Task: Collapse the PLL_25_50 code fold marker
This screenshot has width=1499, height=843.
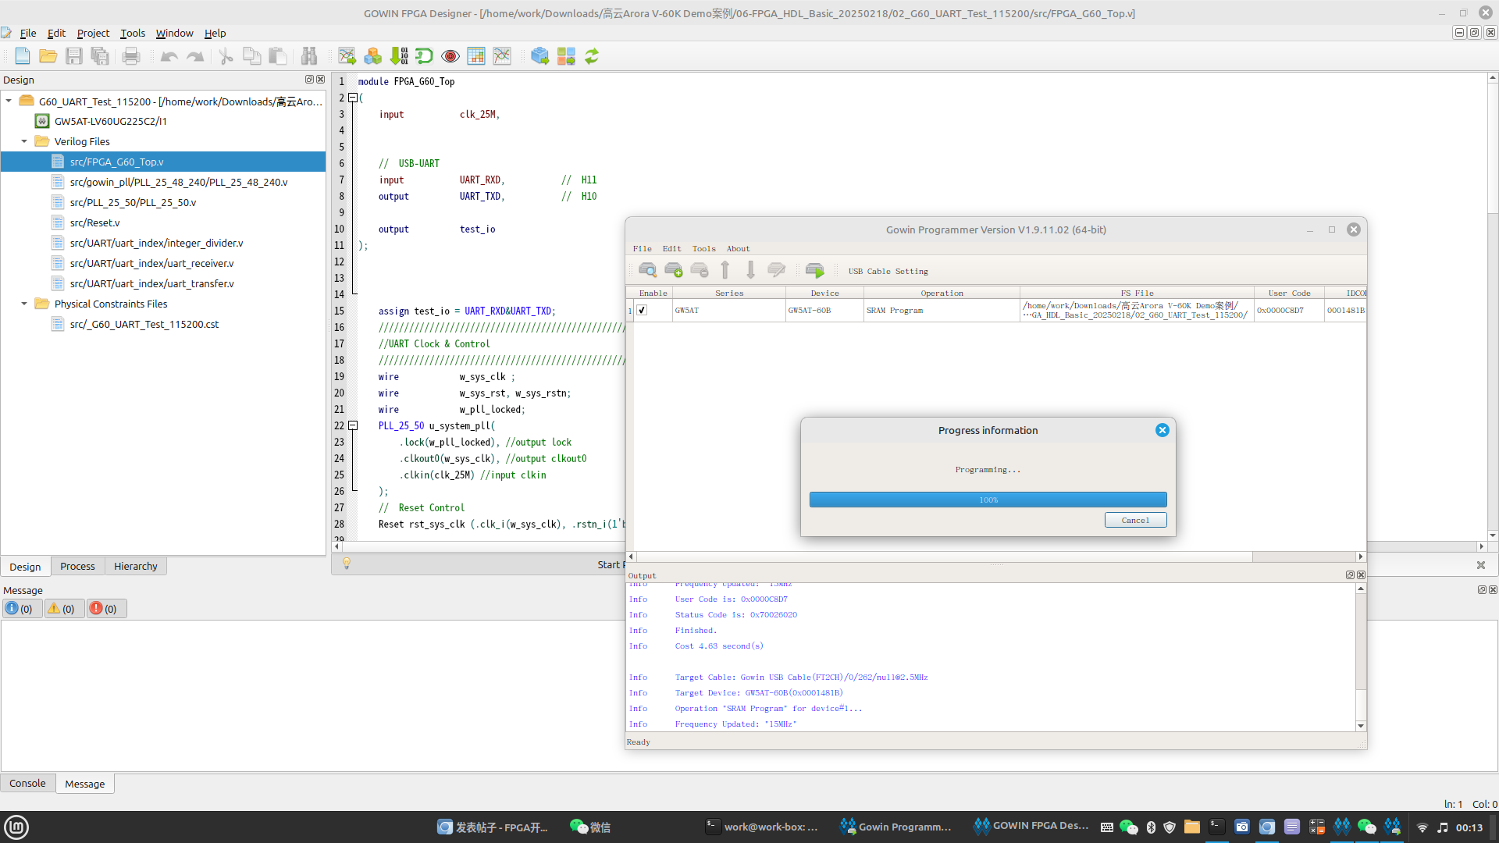Action: click(x=353, y=425)
